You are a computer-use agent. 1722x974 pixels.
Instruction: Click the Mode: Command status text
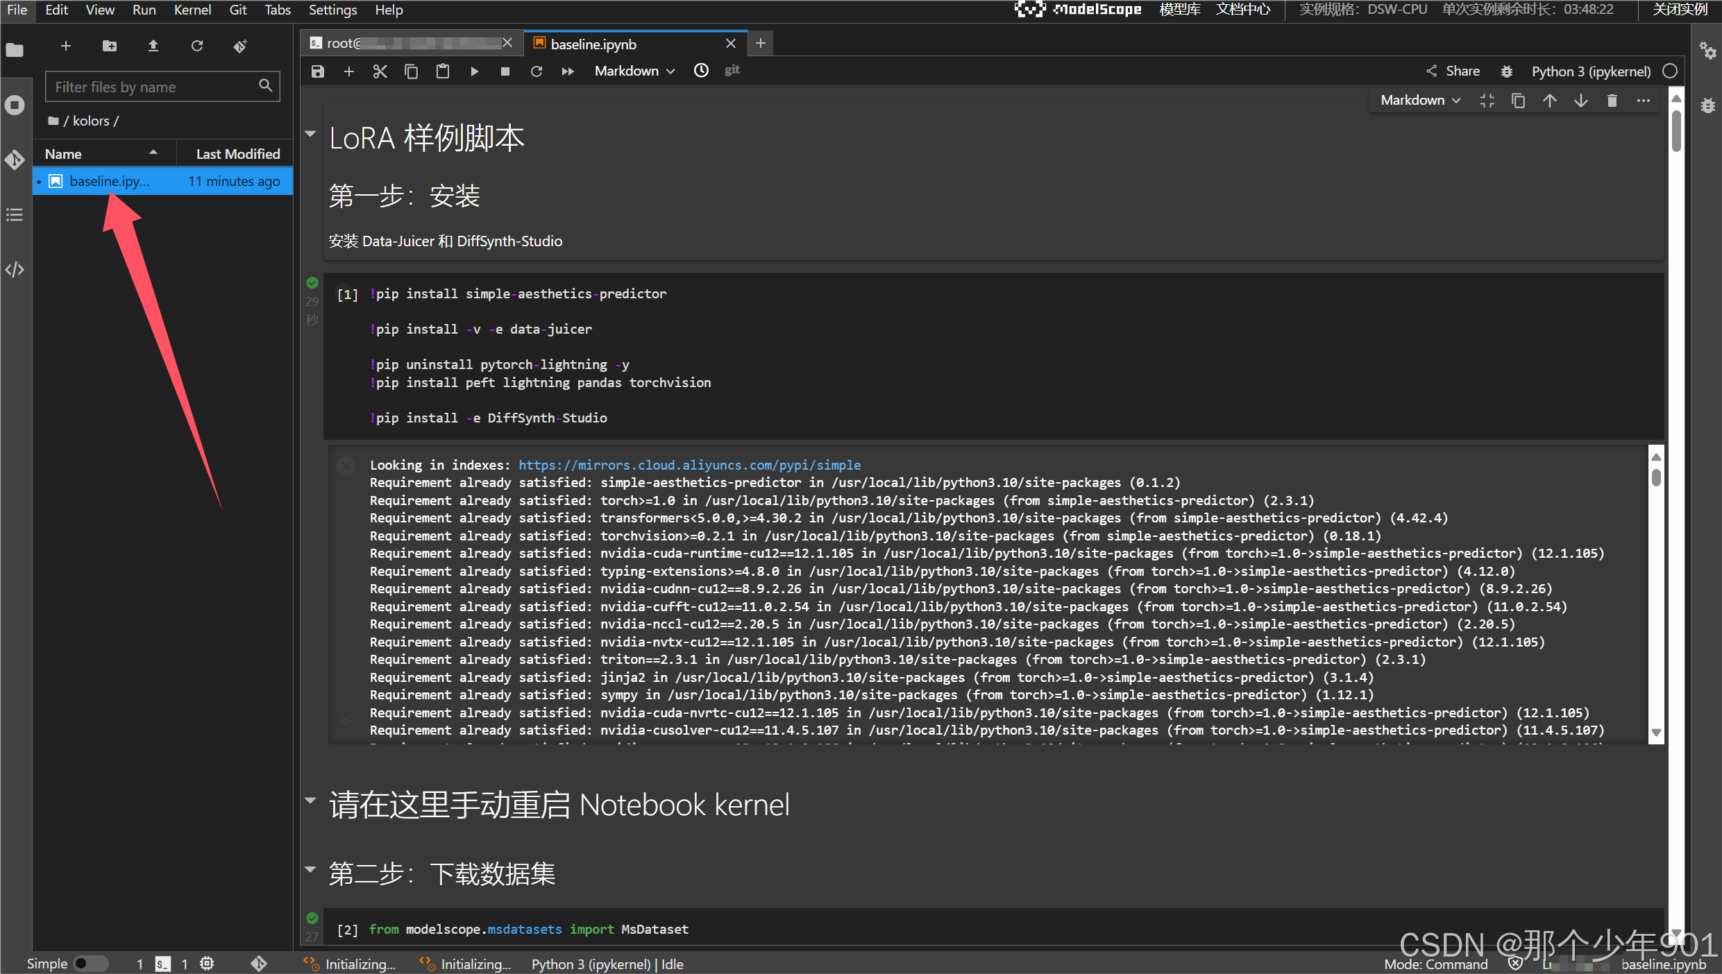point(1435,964)
